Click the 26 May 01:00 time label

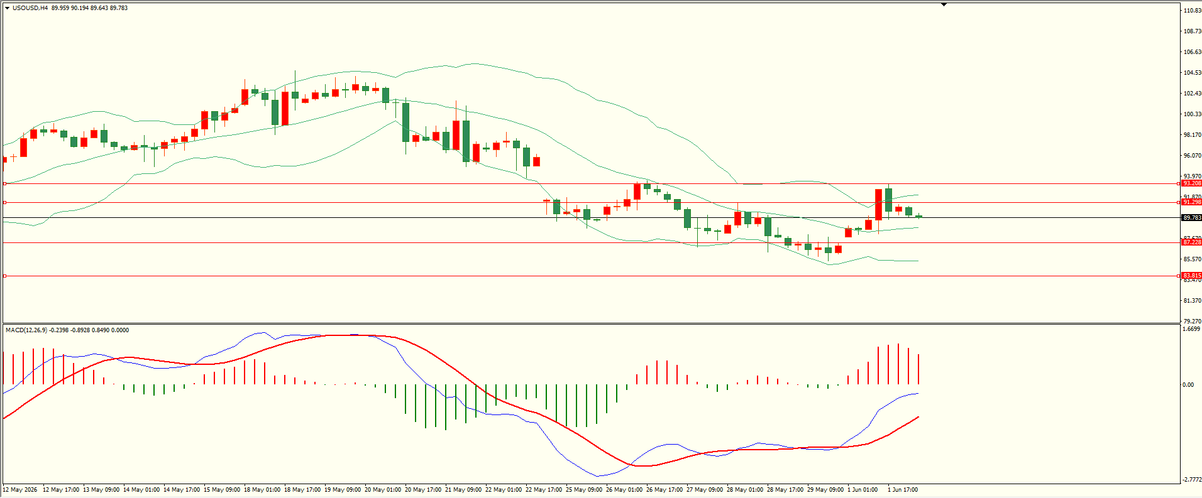(624, 490)
